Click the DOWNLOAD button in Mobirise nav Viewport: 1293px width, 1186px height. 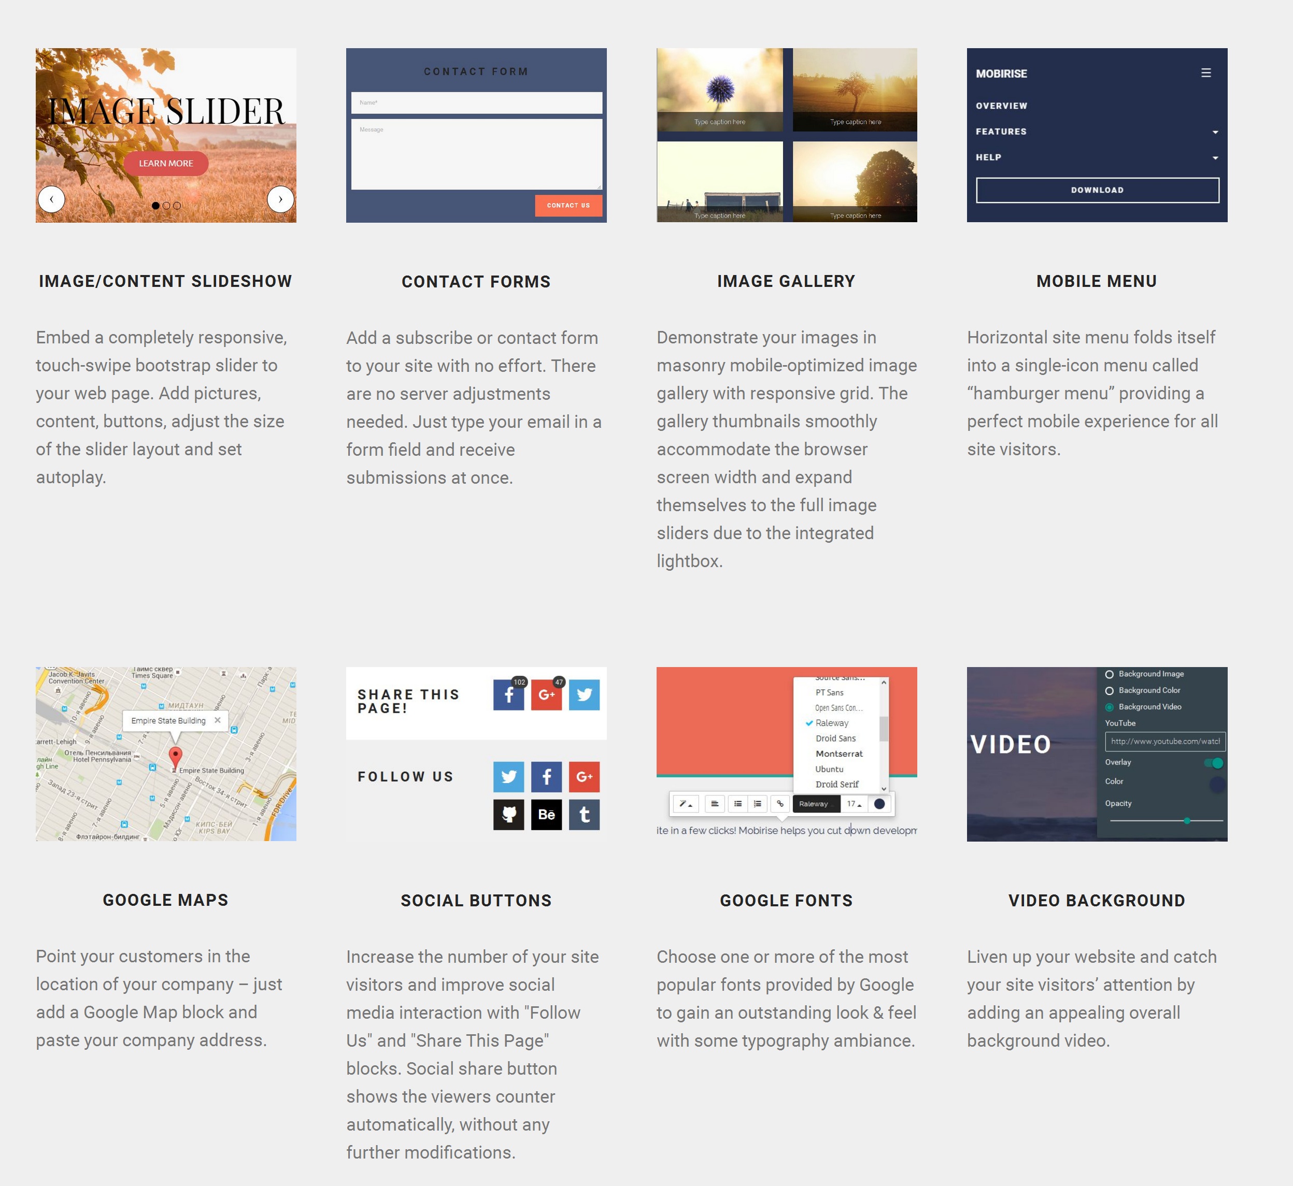[x=1097, y=189]
